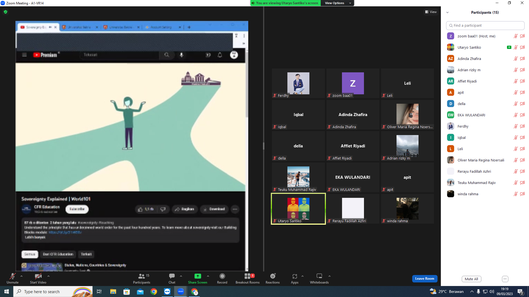This screenshot has height=297, width=529.
Task: Click the Windows search box
Action: point(53,291)
